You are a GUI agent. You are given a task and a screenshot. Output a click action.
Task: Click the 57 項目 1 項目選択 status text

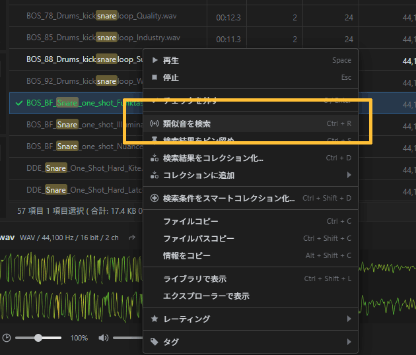click(80, 211)
